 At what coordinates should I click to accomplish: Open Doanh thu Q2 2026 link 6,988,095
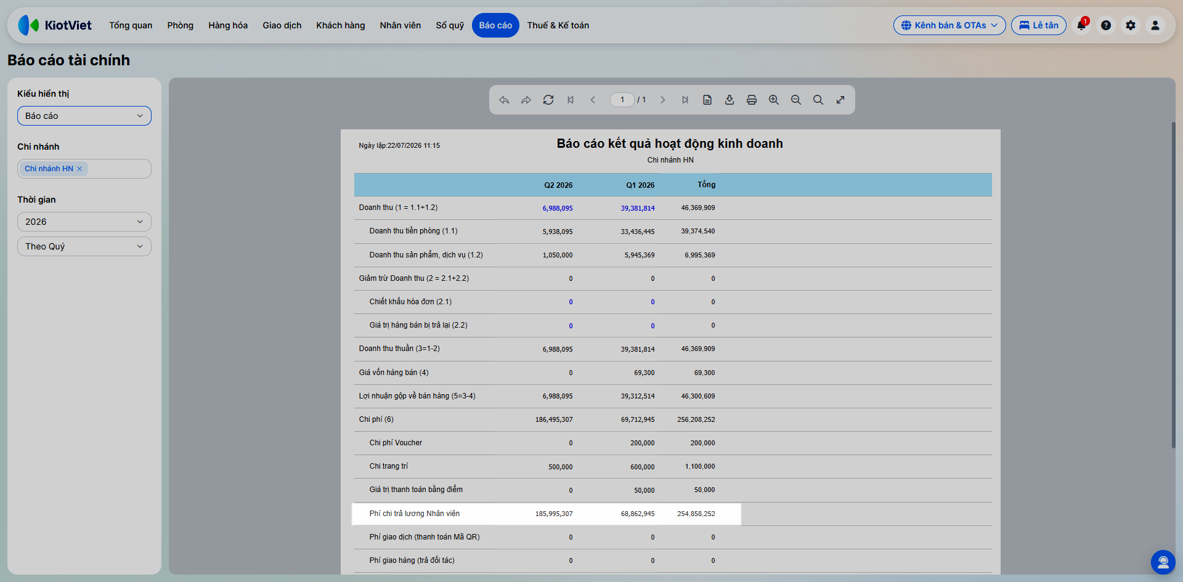click(x=558, y=208)
